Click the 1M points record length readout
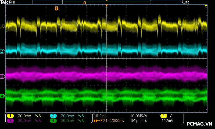Screen dimensions: 215x129 [138, 121]
